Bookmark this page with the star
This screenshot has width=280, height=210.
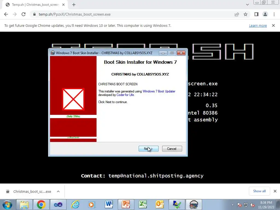[x=246, y=14]
